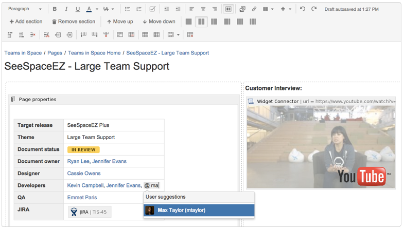Select single column section layout

(188, 22)
